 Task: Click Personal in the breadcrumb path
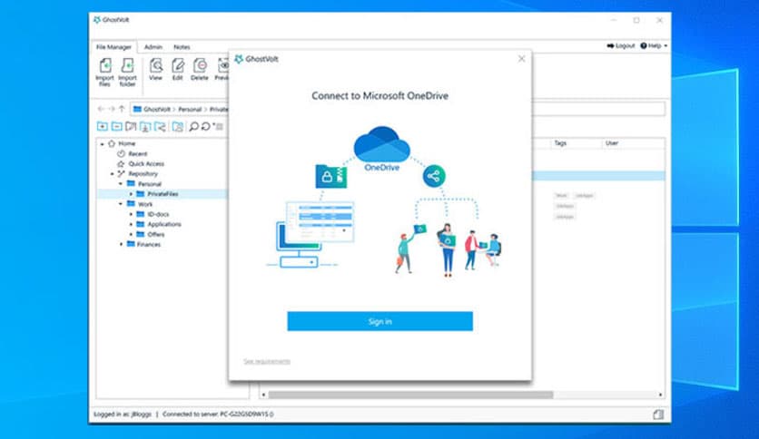point(190,110)
